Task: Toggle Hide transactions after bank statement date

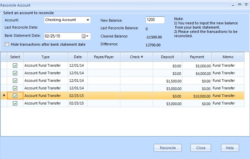Action: [7, 44]
